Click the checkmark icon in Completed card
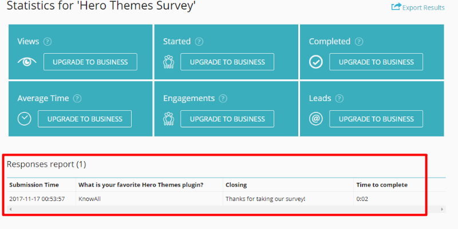Viewport: 458px width, 229px height. (316, 62)
